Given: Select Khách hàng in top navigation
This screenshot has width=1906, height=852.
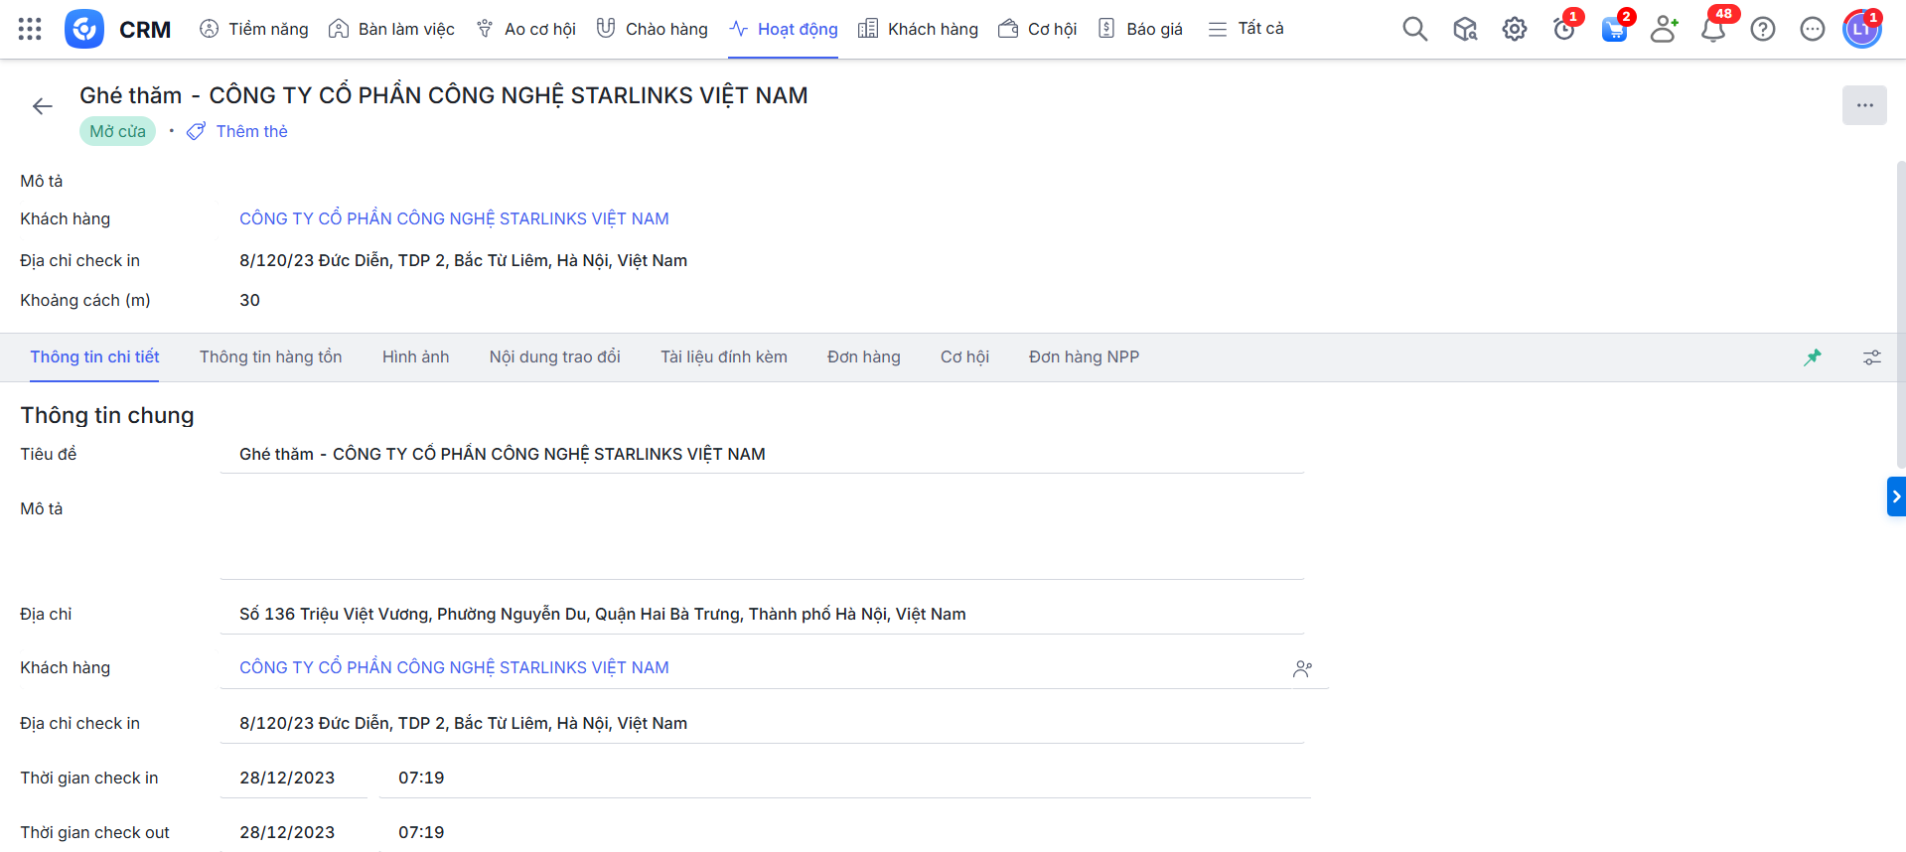Looking at the screenshot, I should [x=918, y=29].
